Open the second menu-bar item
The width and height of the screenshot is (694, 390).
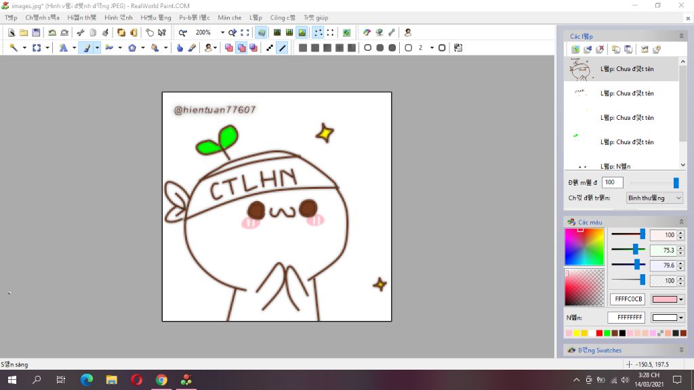(x=42, y=18)
